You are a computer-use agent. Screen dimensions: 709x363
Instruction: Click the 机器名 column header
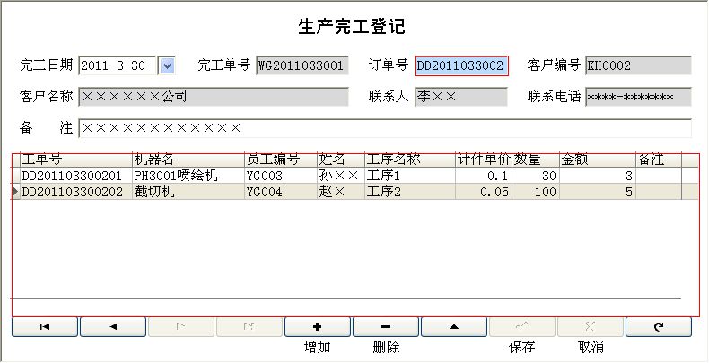tap(188, 160)
